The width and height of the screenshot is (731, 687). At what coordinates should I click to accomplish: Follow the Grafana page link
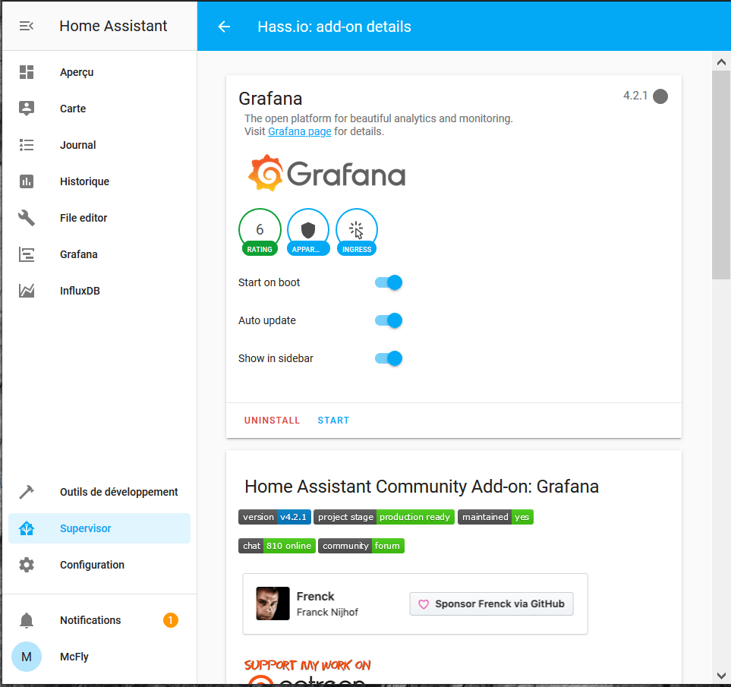pos(299,131)
